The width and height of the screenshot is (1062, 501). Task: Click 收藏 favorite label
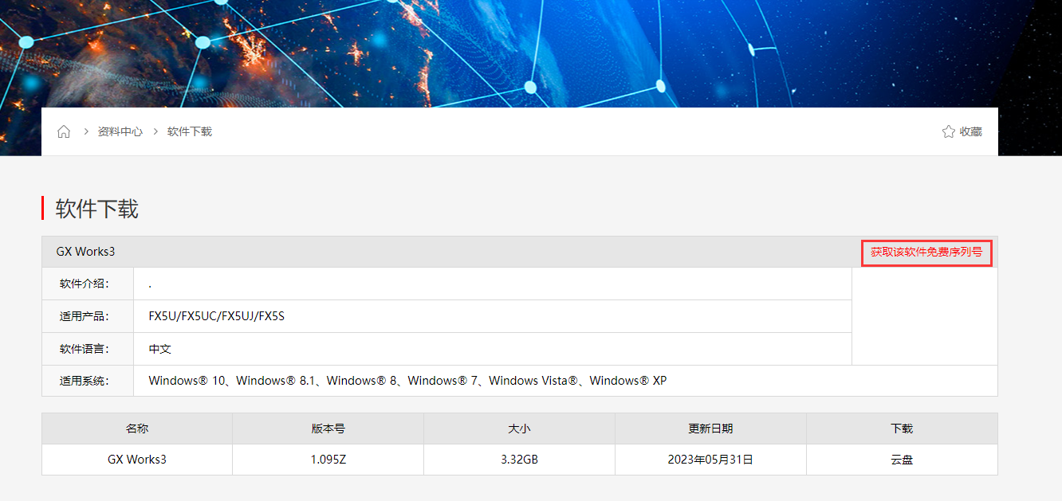(x=970, y=131)
